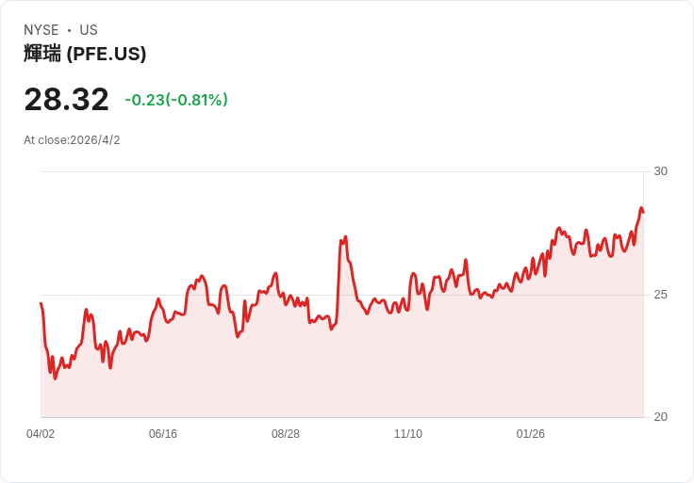This screenshot has width=694, height=483.
Task: Click the At close:2026/4/2 timestamp
Action: tap(72, 140)
